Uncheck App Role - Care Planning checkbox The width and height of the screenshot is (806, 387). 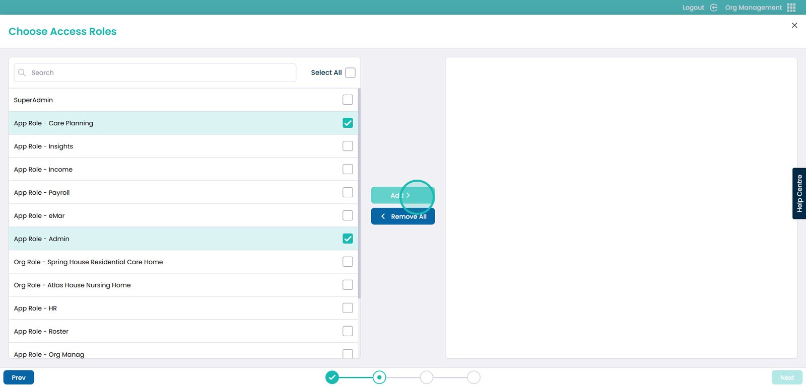tap(348, 123)
